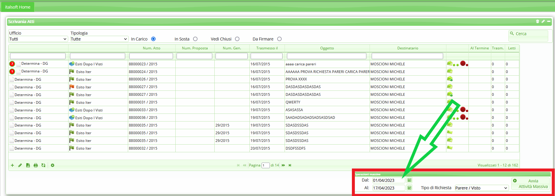Click the print icon in grid footer

36,165
